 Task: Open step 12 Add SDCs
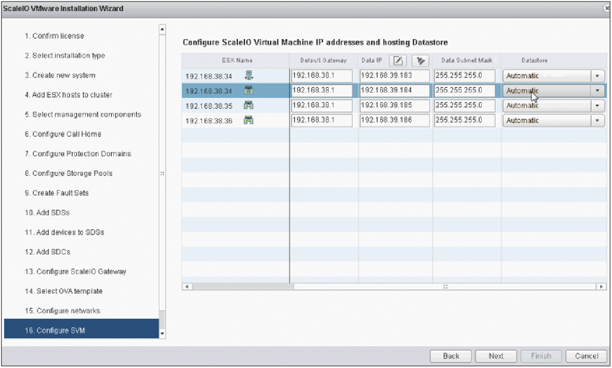coord(47,252)
